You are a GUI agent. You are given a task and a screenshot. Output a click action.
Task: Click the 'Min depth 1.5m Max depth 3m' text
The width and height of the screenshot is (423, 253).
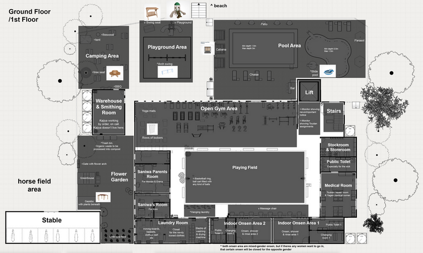[249, 47]
